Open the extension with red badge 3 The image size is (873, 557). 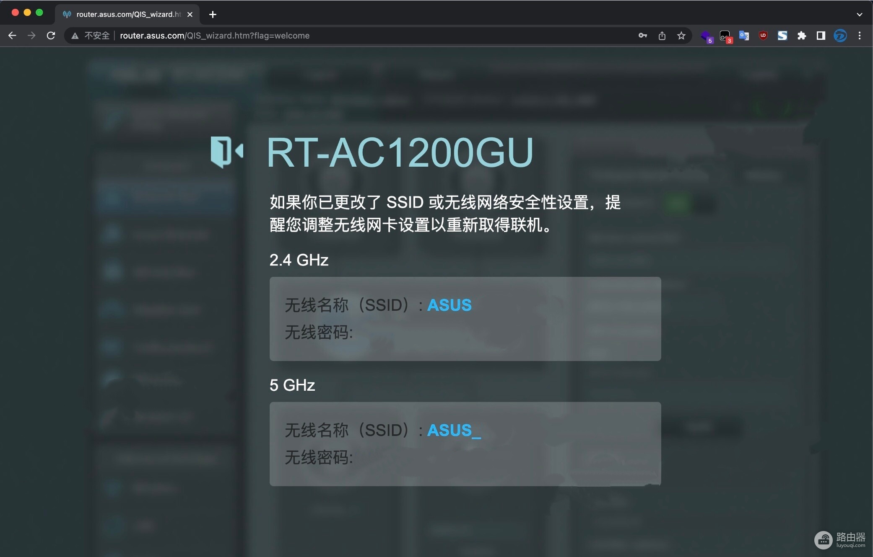pyautogui.click(x=726, y=36)
